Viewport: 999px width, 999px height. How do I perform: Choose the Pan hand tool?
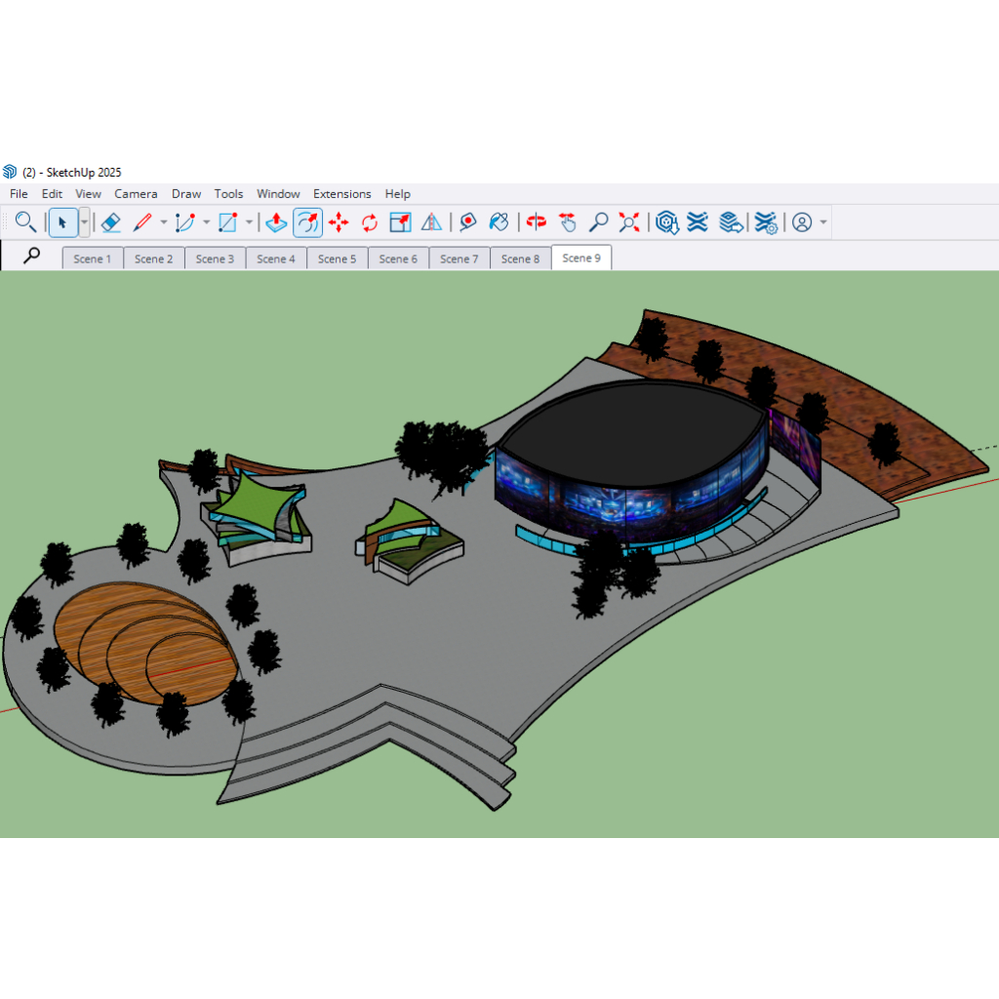click(567, 222)
